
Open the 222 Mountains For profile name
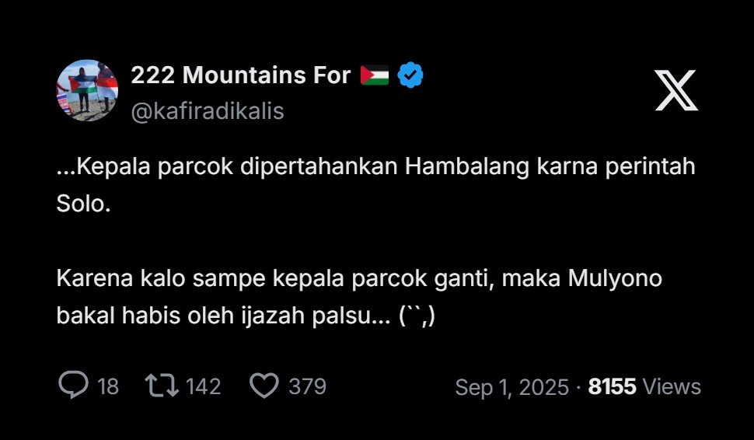241,75
